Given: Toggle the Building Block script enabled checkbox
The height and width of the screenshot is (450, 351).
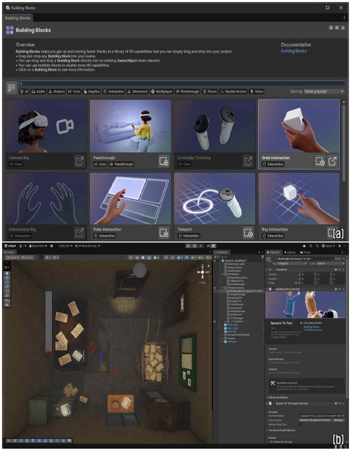Looking at the screenshot, I should [274, 289].
